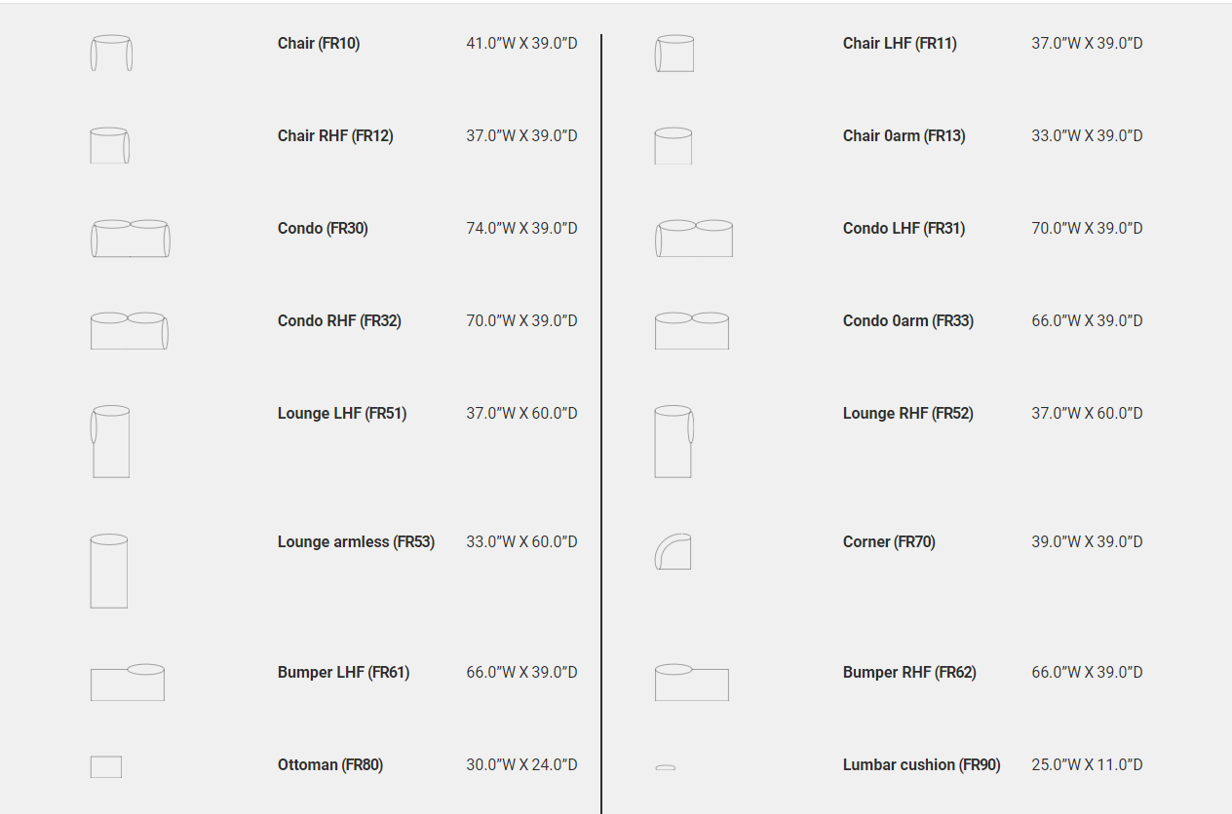Select the Chair LHF (FR11) diagram icon
This screenshot has width=1232, height=814.
(674, 54)
